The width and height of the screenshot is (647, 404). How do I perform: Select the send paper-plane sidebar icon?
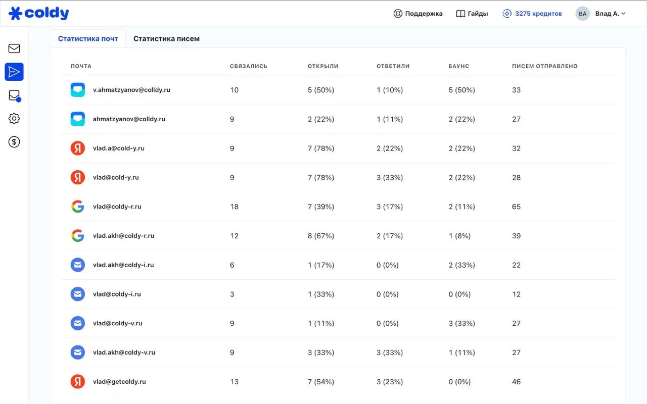(14, 72)
